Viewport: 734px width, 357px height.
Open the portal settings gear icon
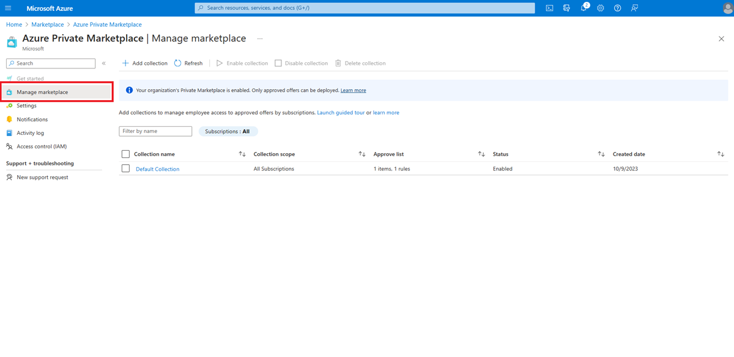point(601,8)
